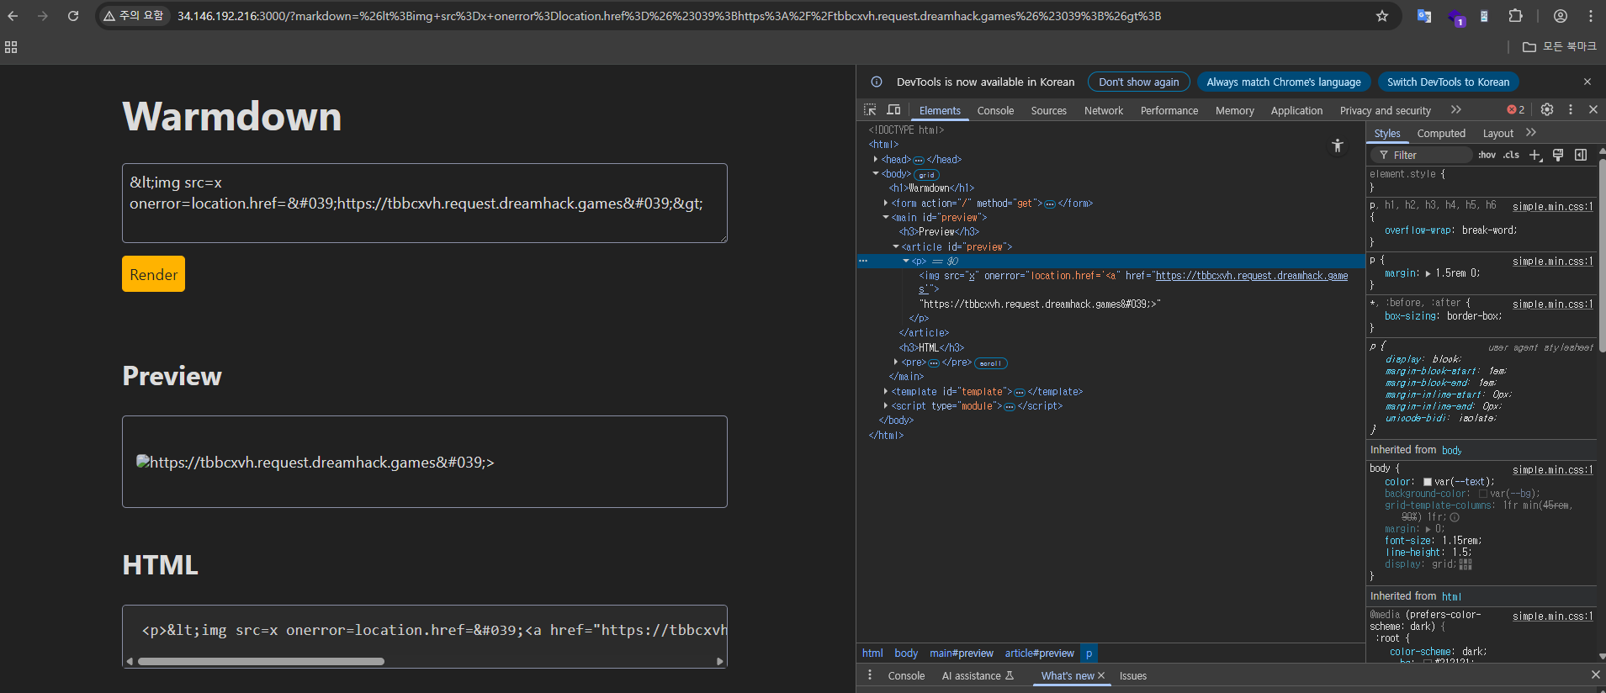Click the 주의 요함 security warning chip
Viewport: 1606px width, 693px height.
click(x=134, y=16)
